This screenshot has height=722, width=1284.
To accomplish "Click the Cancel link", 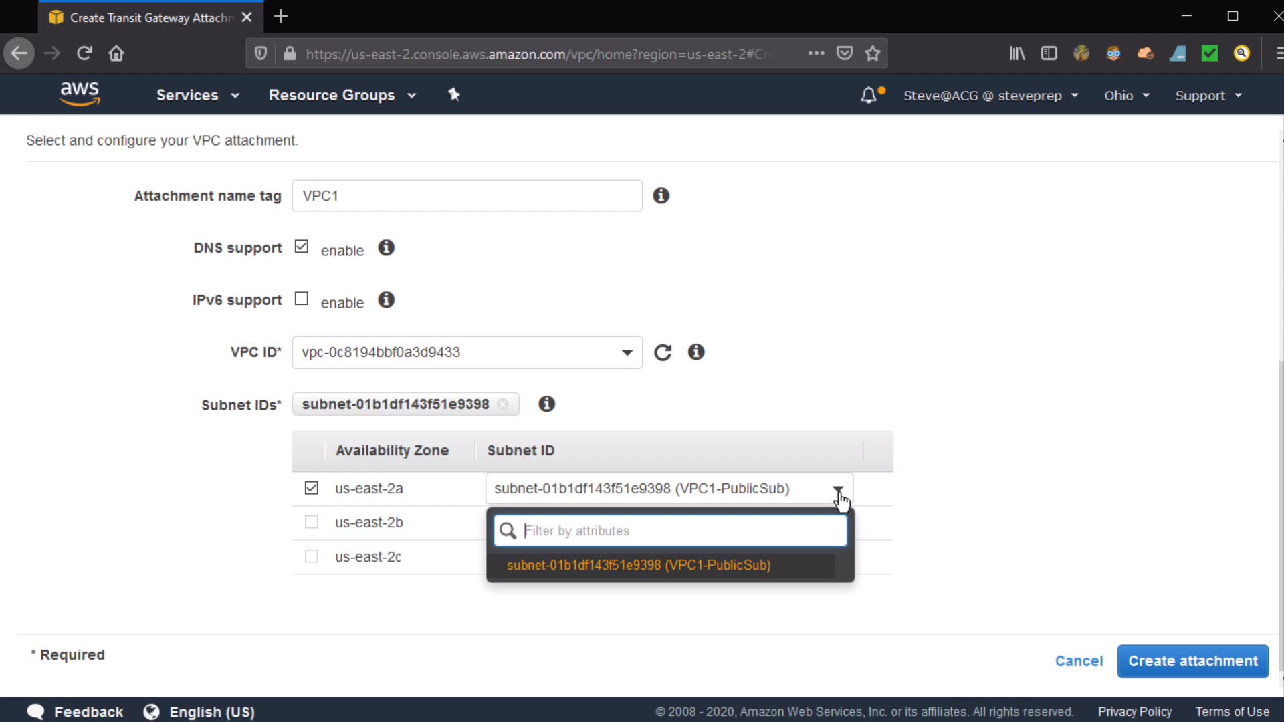I will 1079,661.
